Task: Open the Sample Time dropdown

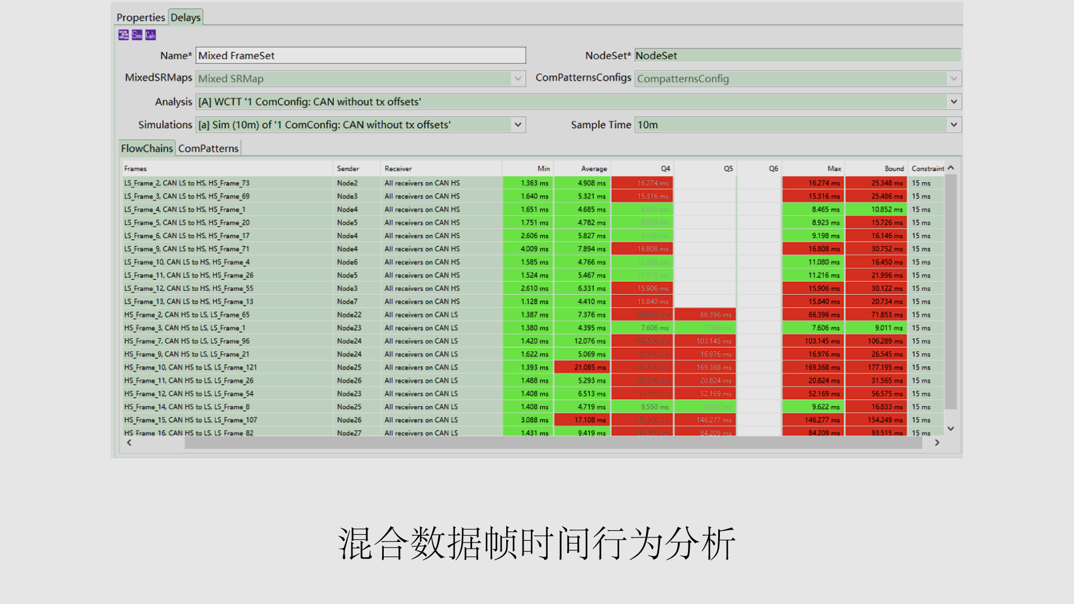Action: (x=953, y=125)
